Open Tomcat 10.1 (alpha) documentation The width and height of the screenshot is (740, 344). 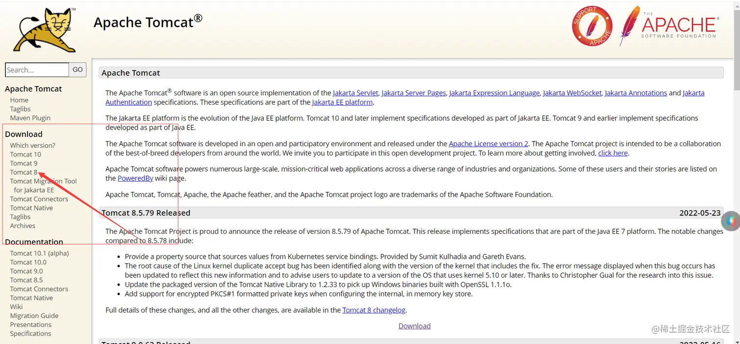[x=40, y=253]
